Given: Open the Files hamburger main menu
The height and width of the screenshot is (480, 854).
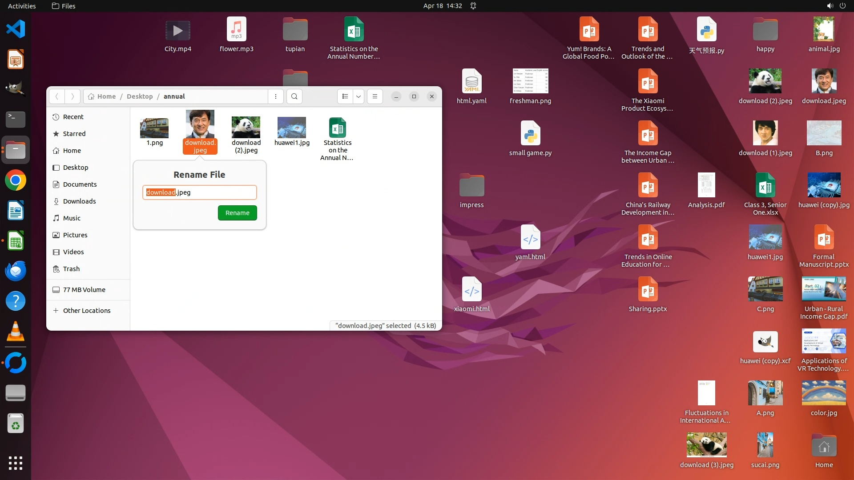Looking at the screenshot, I should [375, 96].
